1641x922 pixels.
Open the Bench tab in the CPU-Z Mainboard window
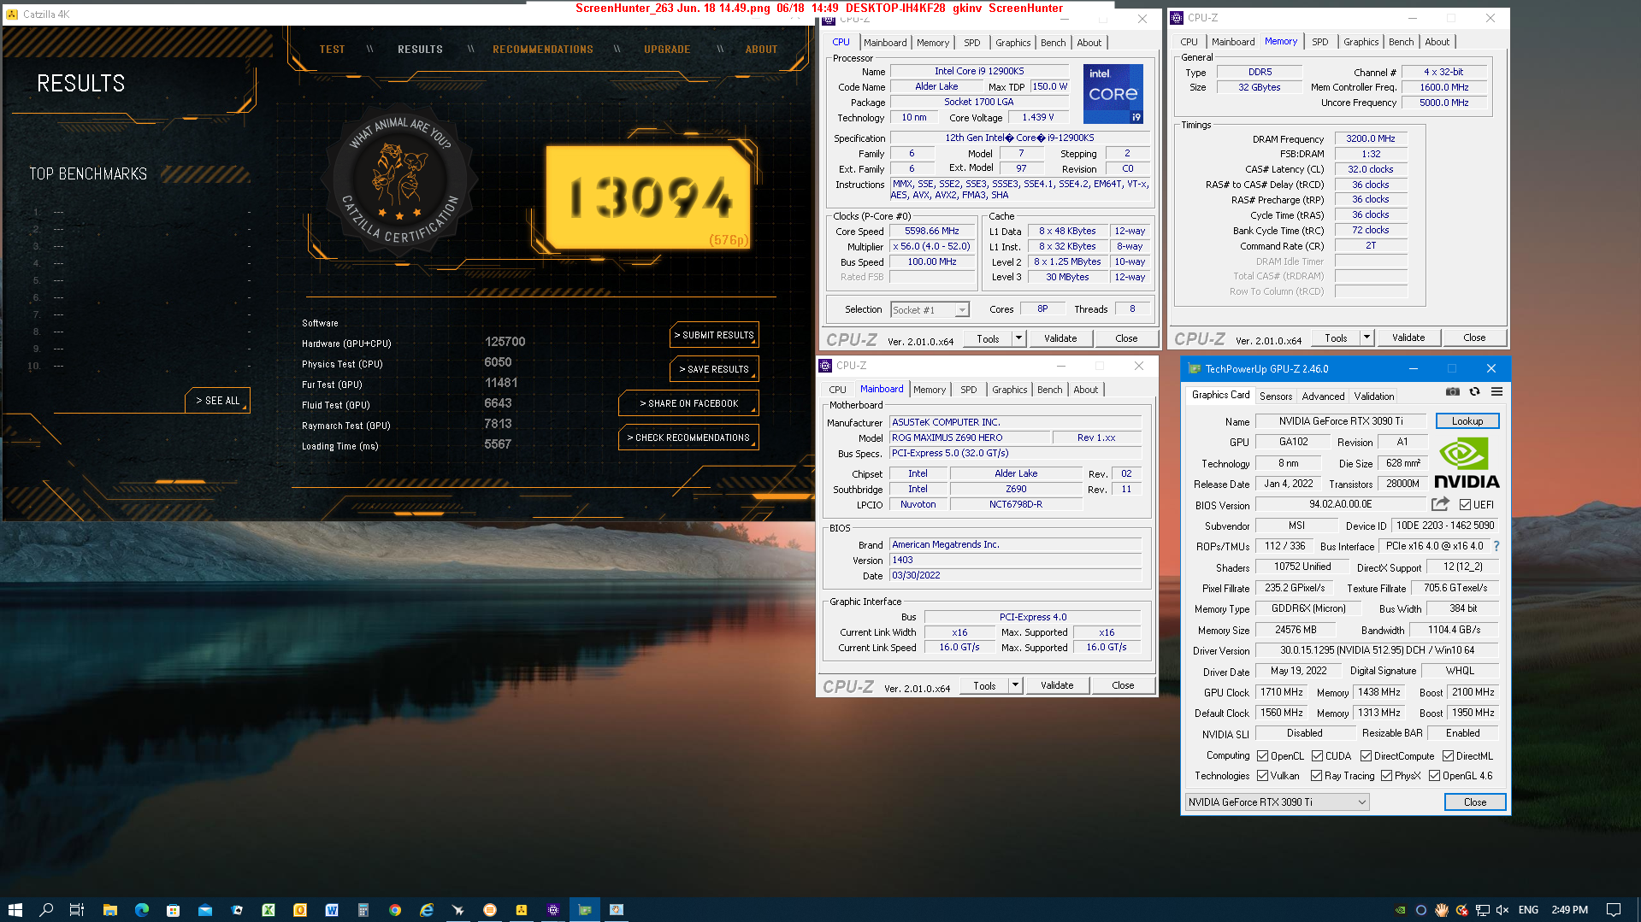[x=1049, y=390]
